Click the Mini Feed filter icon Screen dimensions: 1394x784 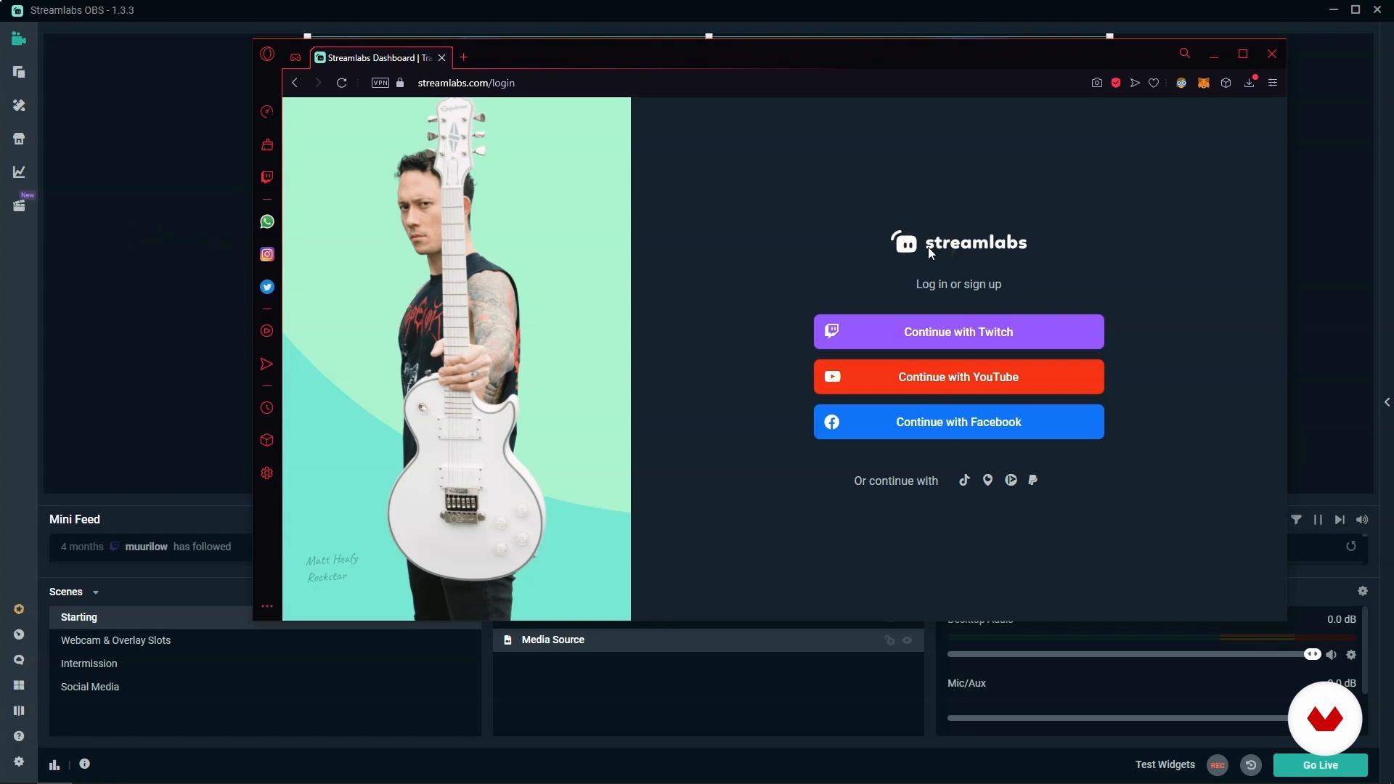click(x=1296, y=520)
